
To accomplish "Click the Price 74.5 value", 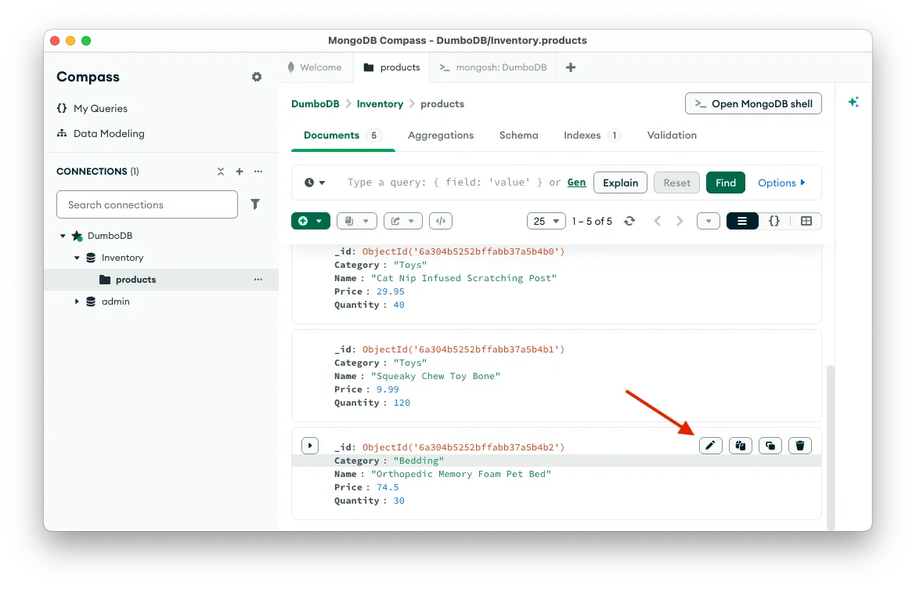I will tap(388, 486).
